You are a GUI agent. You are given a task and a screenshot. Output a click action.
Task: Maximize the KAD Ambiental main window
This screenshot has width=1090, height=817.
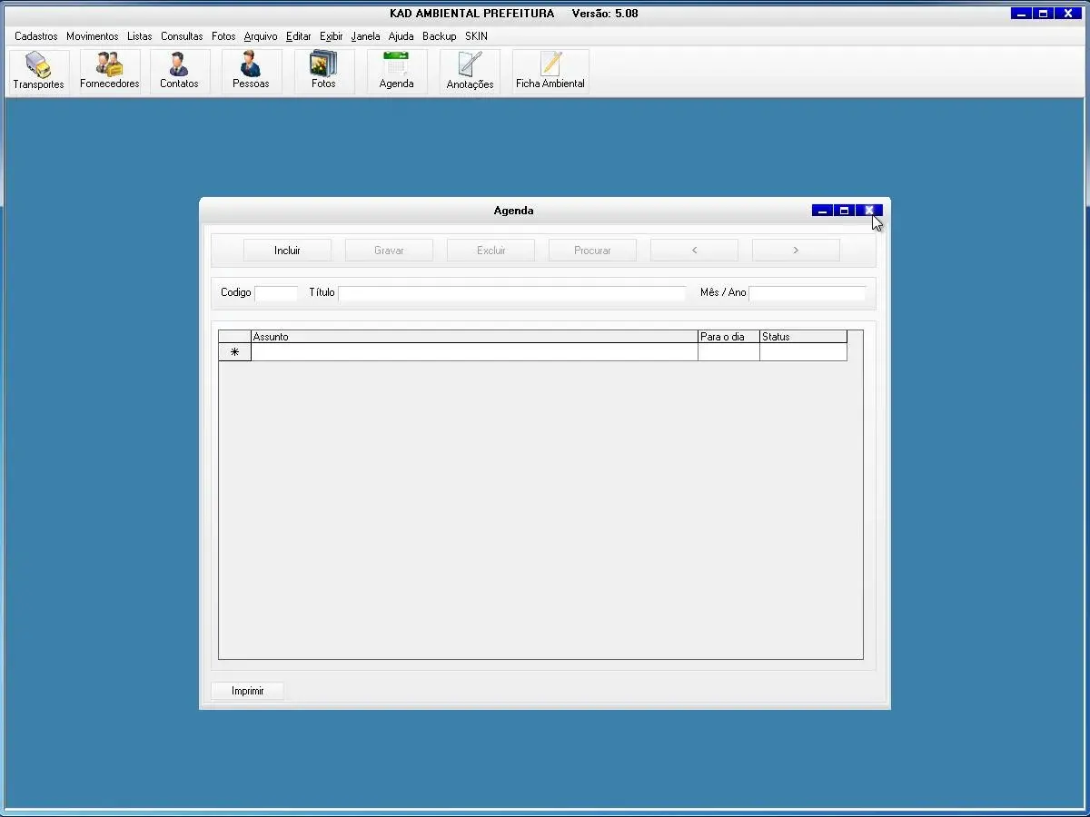pos(1043,14)
